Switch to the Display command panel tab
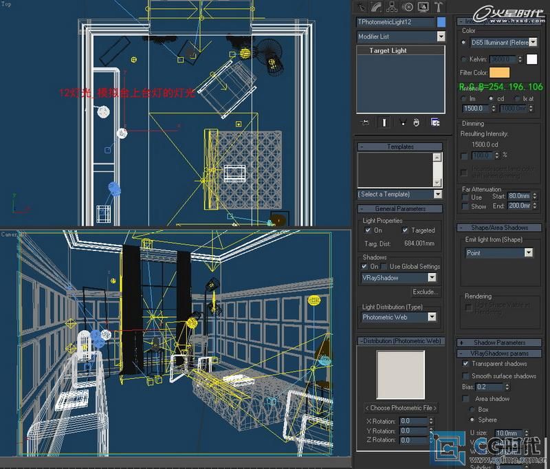The image size is (550, 469). [x=423, y=7]
